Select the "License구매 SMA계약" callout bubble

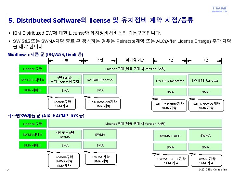coord(62,104)
